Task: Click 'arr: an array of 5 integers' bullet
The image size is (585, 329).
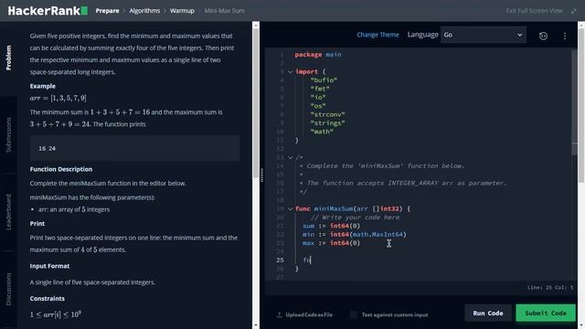Action: pos(74,209)
